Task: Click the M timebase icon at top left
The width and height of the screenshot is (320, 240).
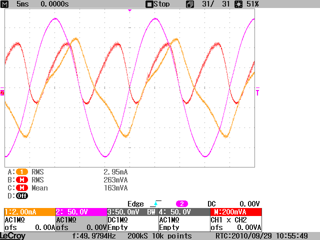Action: (x=4, y=4)
